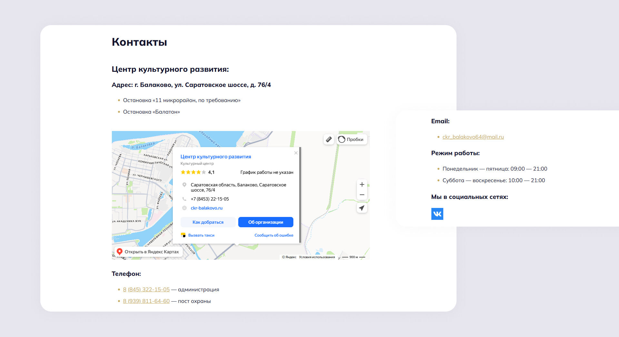Zoom out the map with minus button

click(362, 195)
